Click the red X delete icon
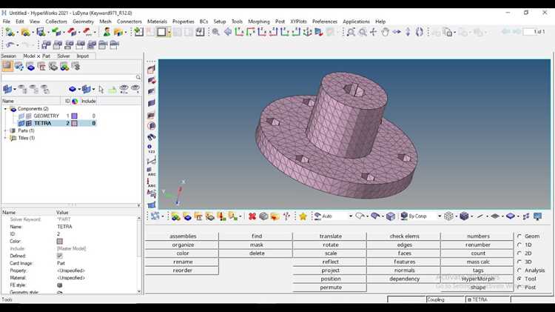 [252, 216]
